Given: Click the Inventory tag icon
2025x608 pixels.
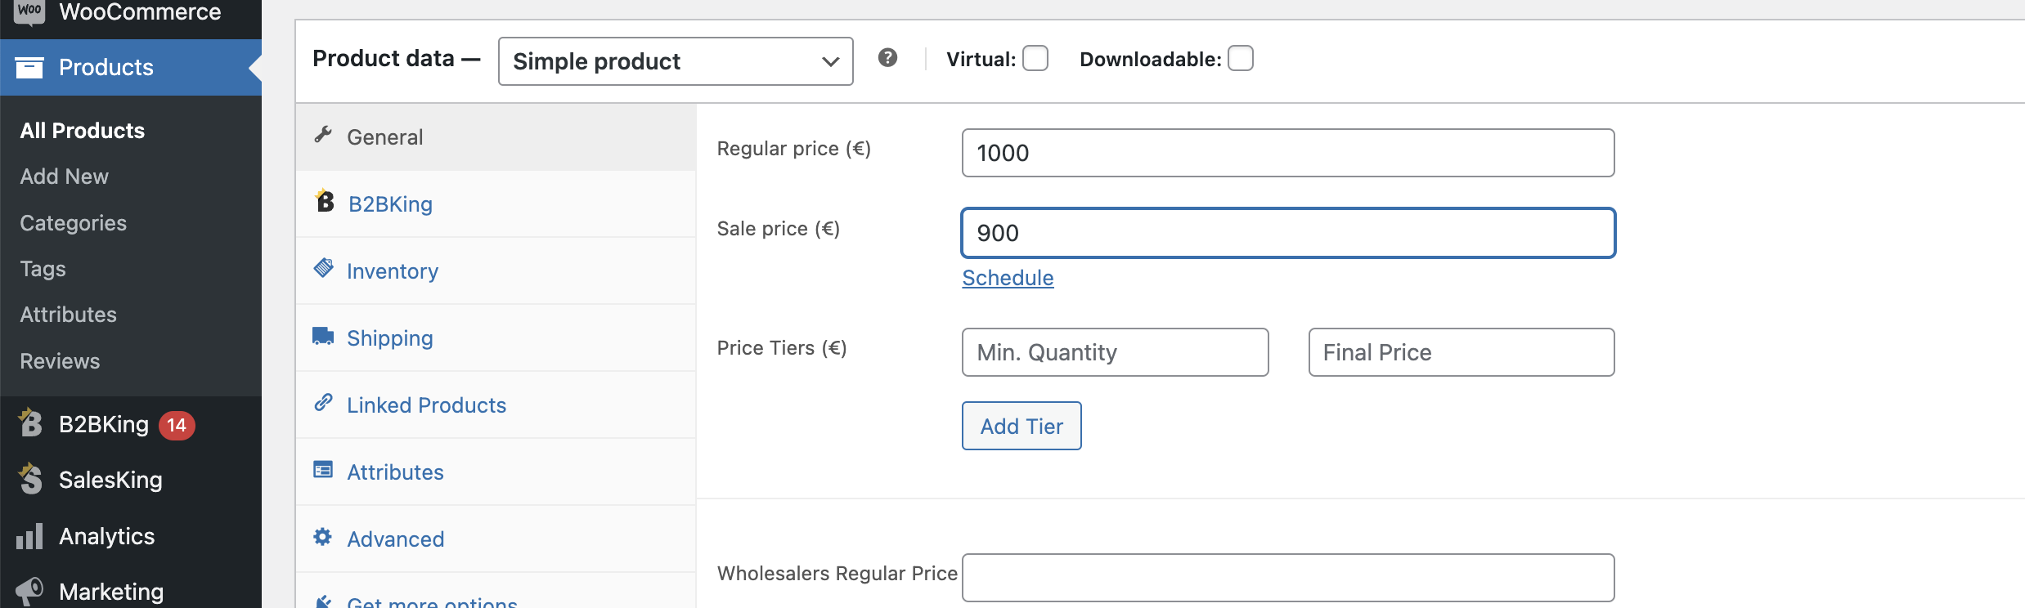Looking at the screenshot, I should point(323,268).
